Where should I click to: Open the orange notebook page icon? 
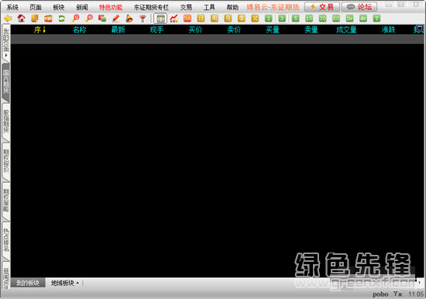[35, 19]
